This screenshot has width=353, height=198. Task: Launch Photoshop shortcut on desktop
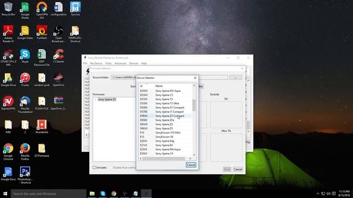(x=25, y=175)
